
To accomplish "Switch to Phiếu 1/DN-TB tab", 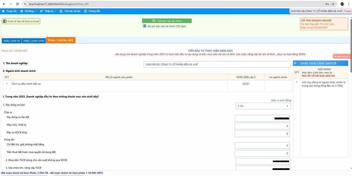I will pos(12,41).
